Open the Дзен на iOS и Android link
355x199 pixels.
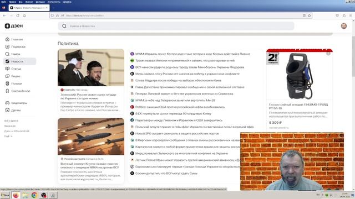pyautogui.click(x=17, y=131)
